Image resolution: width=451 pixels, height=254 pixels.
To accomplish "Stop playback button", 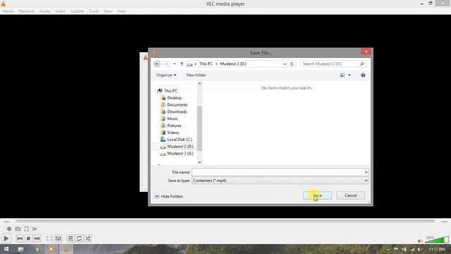I will [28, 238].
